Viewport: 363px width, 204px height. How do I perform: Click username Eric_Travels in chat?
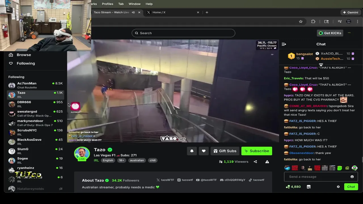[x=294, y=78]
